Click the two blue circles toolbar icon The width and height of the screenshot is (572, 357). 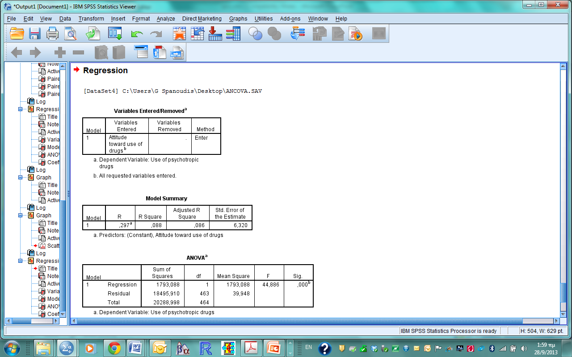tap(255, 33)
